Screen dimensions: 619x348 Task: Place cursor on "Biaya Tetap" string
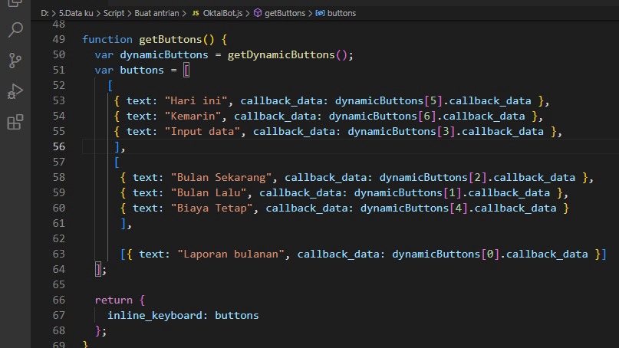coord(212,208)
